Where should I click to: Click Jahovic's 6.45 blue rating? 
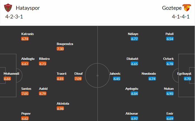[x=117, y=79]
